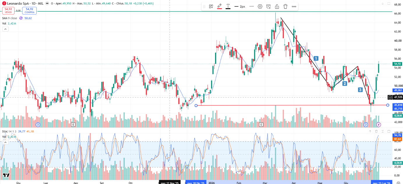This screenshot has height=184, width=403.
Task: Delete stochastic pane with its trash icon
Action: pyautogui.click(x=376, y=131)
